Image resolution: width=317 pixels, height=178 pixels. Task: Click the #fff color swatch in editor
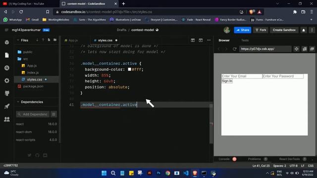coord(130,69)
